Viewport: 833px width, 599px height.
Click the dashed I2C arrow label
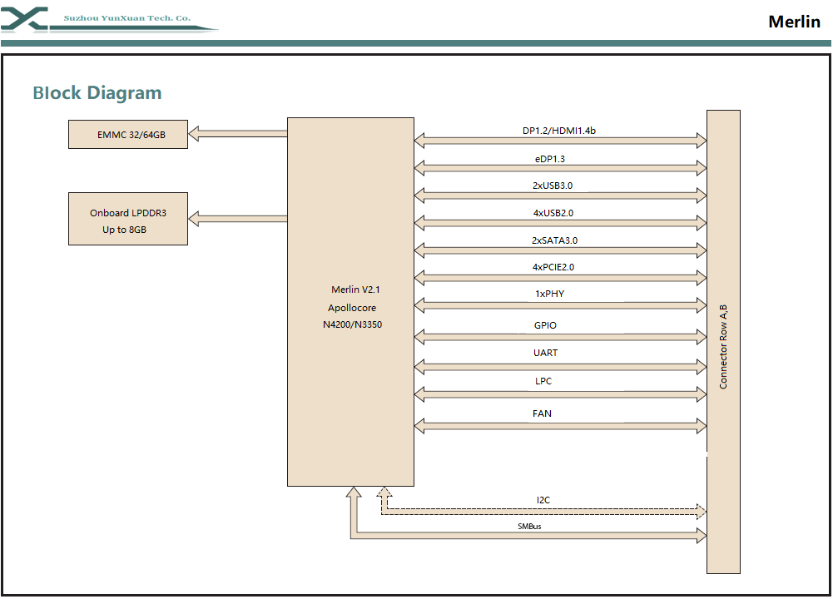click(543, 500)
